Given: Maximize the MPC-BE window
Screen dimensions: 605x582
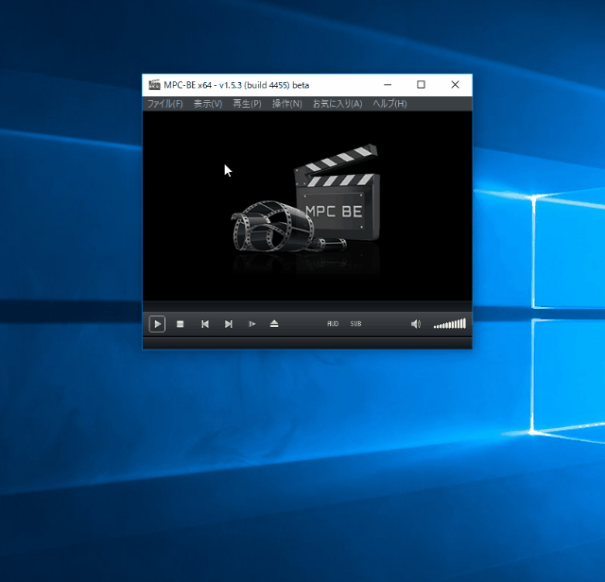Looking at the screenshot, I should 421,85.
